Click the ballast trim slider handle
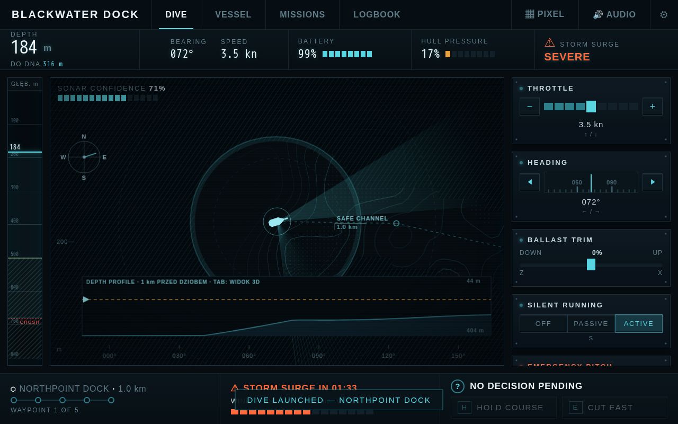The image size is (678, 424). coord(591,264)
